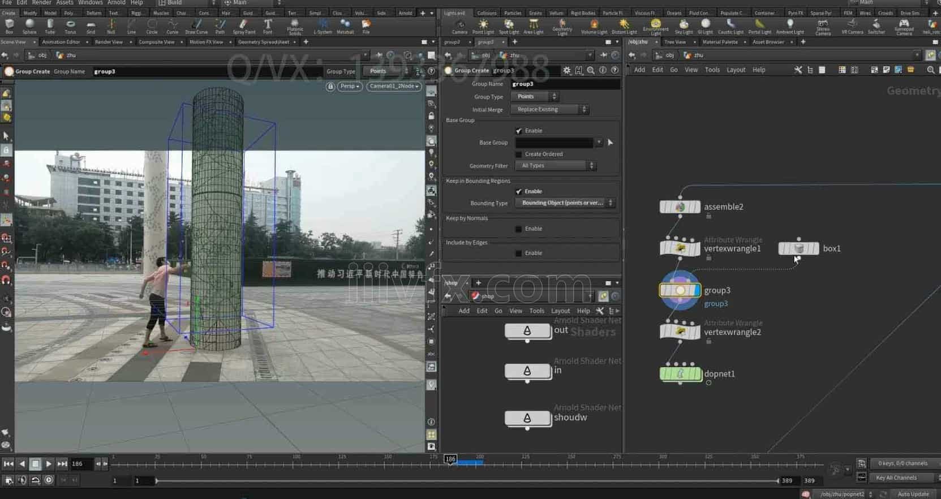
Task: Toggle the Create Ordered checkbox
Action: (x=519, y=154)
